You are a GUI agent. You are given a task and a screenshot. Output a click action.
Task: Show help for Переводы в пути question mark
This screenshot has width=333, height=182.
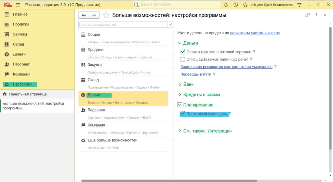coord(214,74)
